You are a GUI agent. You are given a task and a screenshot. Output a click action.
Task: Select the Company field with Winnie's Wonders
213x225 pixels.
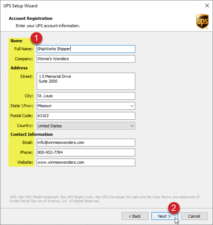[86, 59]
